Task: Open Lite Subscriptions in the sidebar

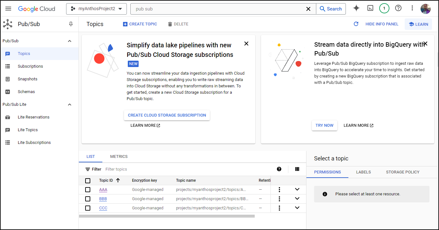Action: pos(39,143)
